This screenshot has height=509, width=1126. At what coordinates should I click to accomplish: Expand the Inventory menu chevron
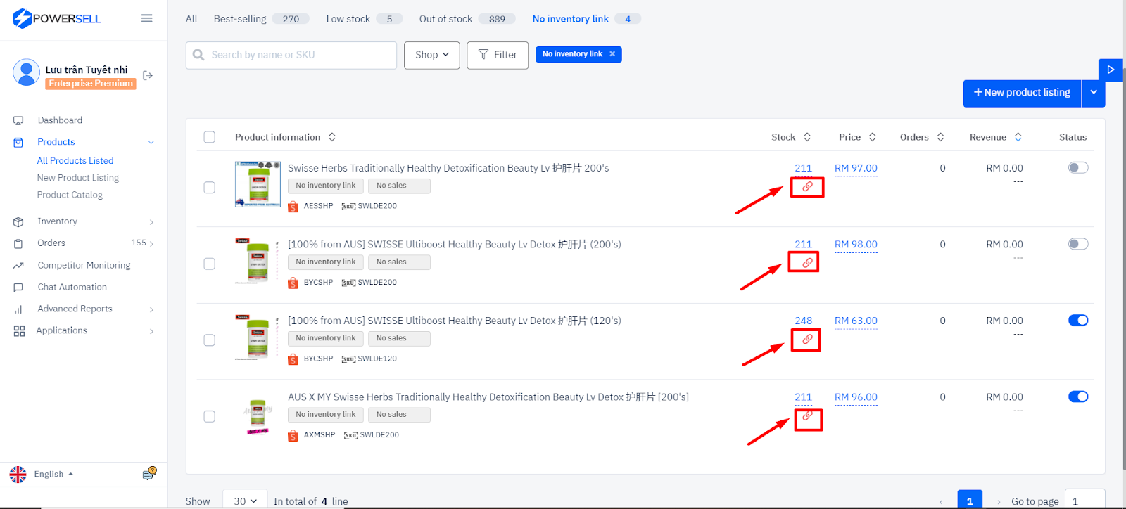point(151,222)
